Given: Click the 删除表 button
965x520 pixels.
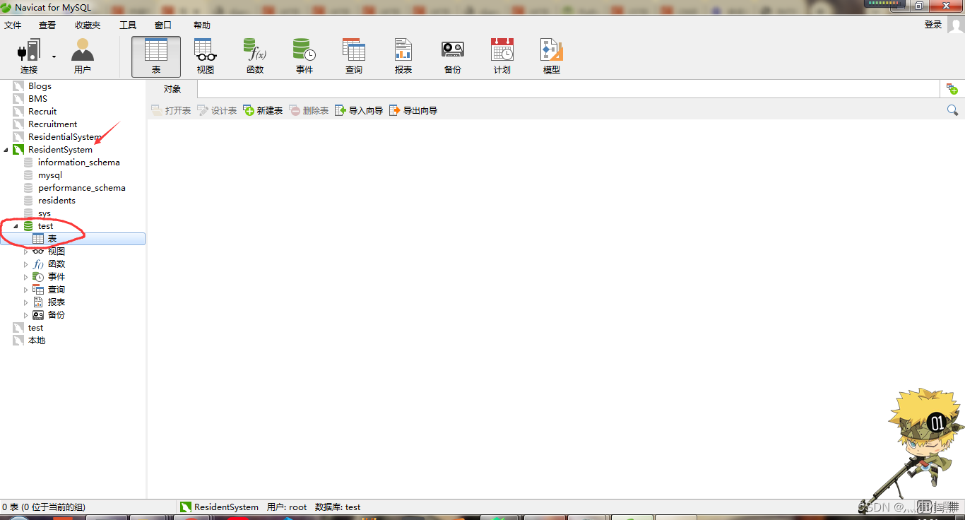Looking at the screenshot, I should [x=309, y=110].
